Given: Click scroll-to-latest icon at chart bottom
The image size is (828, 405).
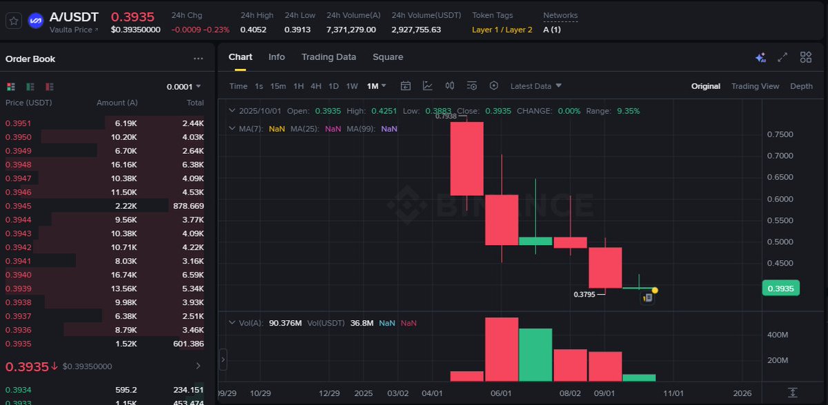Looking at the screenshot, I should click(x=793, y=393).
